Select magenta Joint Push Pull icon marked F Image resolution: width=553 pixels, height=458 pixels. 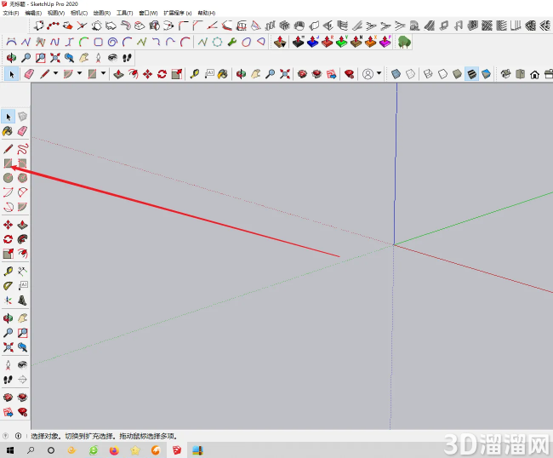(x=385, y=42)
